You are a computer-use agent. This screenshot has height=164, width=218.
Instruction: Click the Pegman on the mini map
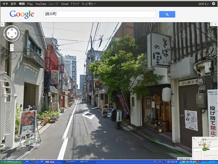(205, 147)
